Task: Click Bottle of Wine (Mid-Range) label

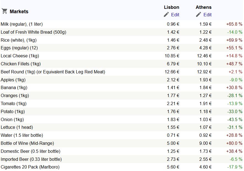Action: click(x=27, y=143)
